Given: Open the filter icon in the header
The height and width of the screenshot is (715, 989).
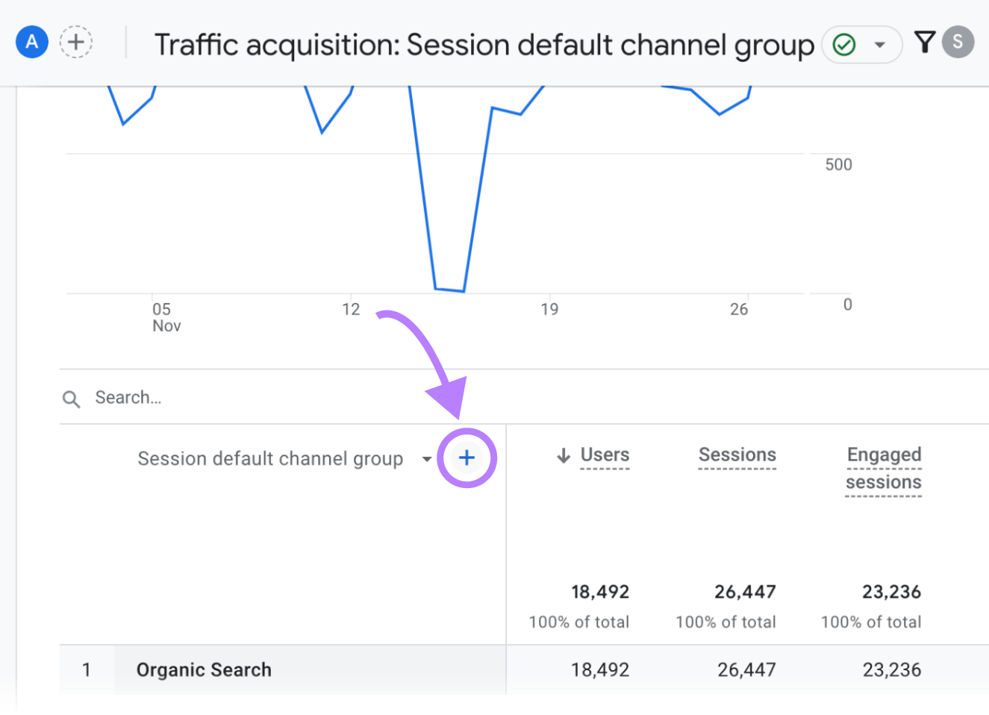Looking at the screenshot, I should [925, 42].
